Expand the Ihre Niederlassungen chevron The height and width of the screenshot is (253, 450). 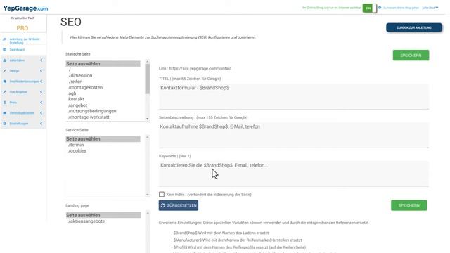pyautogui.click(x=41, y=82)
